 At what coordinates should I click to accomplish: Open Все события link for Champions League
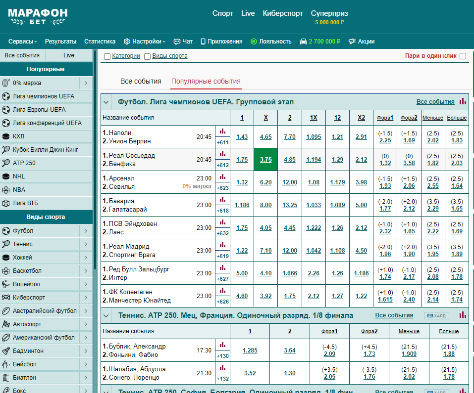pyautogui.click(x=435, y=102)
